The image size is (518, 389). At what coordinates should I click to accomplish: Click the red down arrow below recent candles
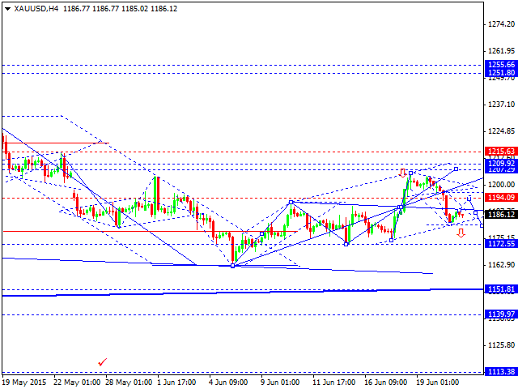[461, 233]
